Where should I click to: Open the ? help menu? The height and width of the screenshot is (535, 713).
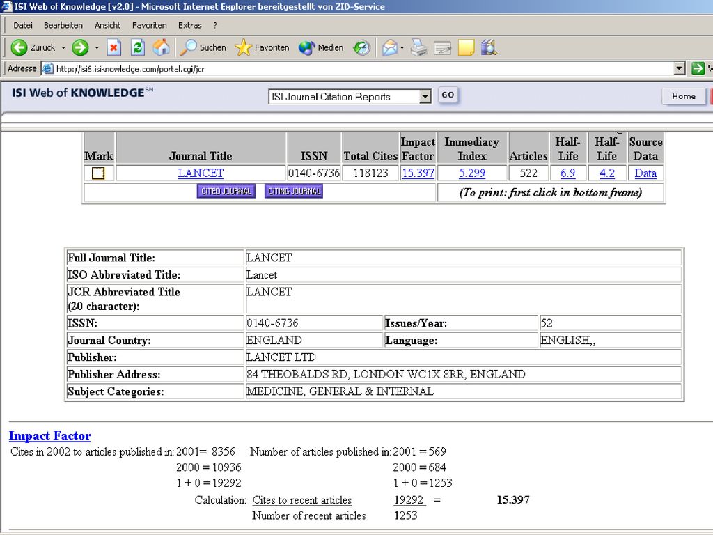(x=215, y=26)
